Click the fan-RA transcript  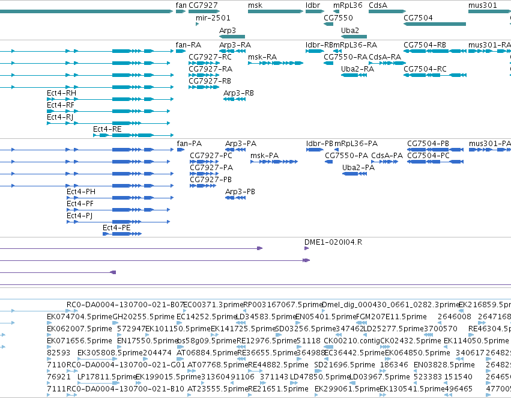[181, 51]
